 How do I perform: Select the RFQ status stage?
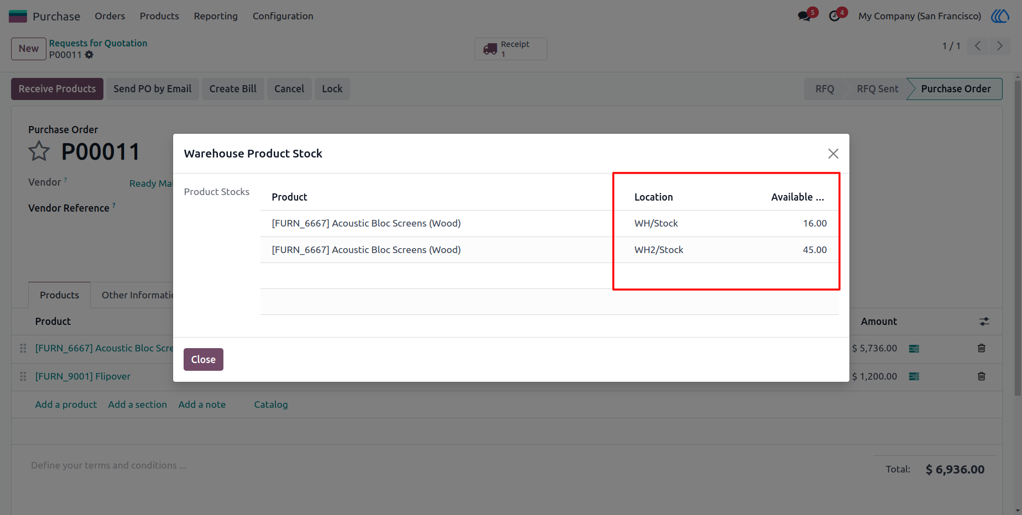coord(825,89)
